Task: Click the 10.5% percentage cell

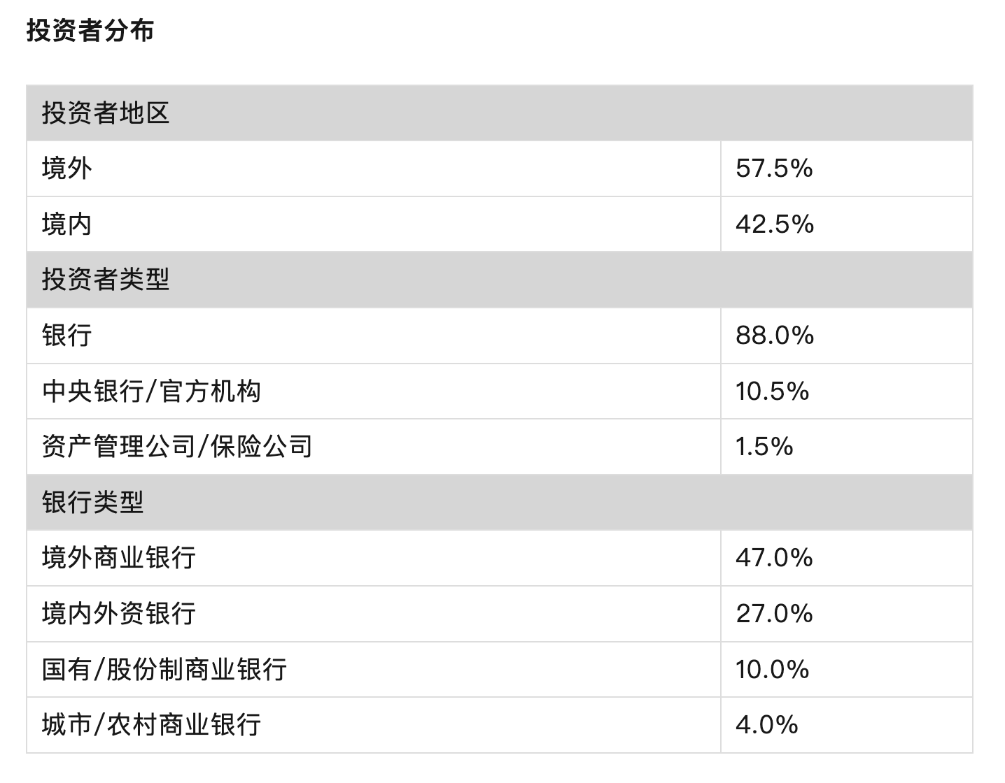Action: click(x=772, y=391)
